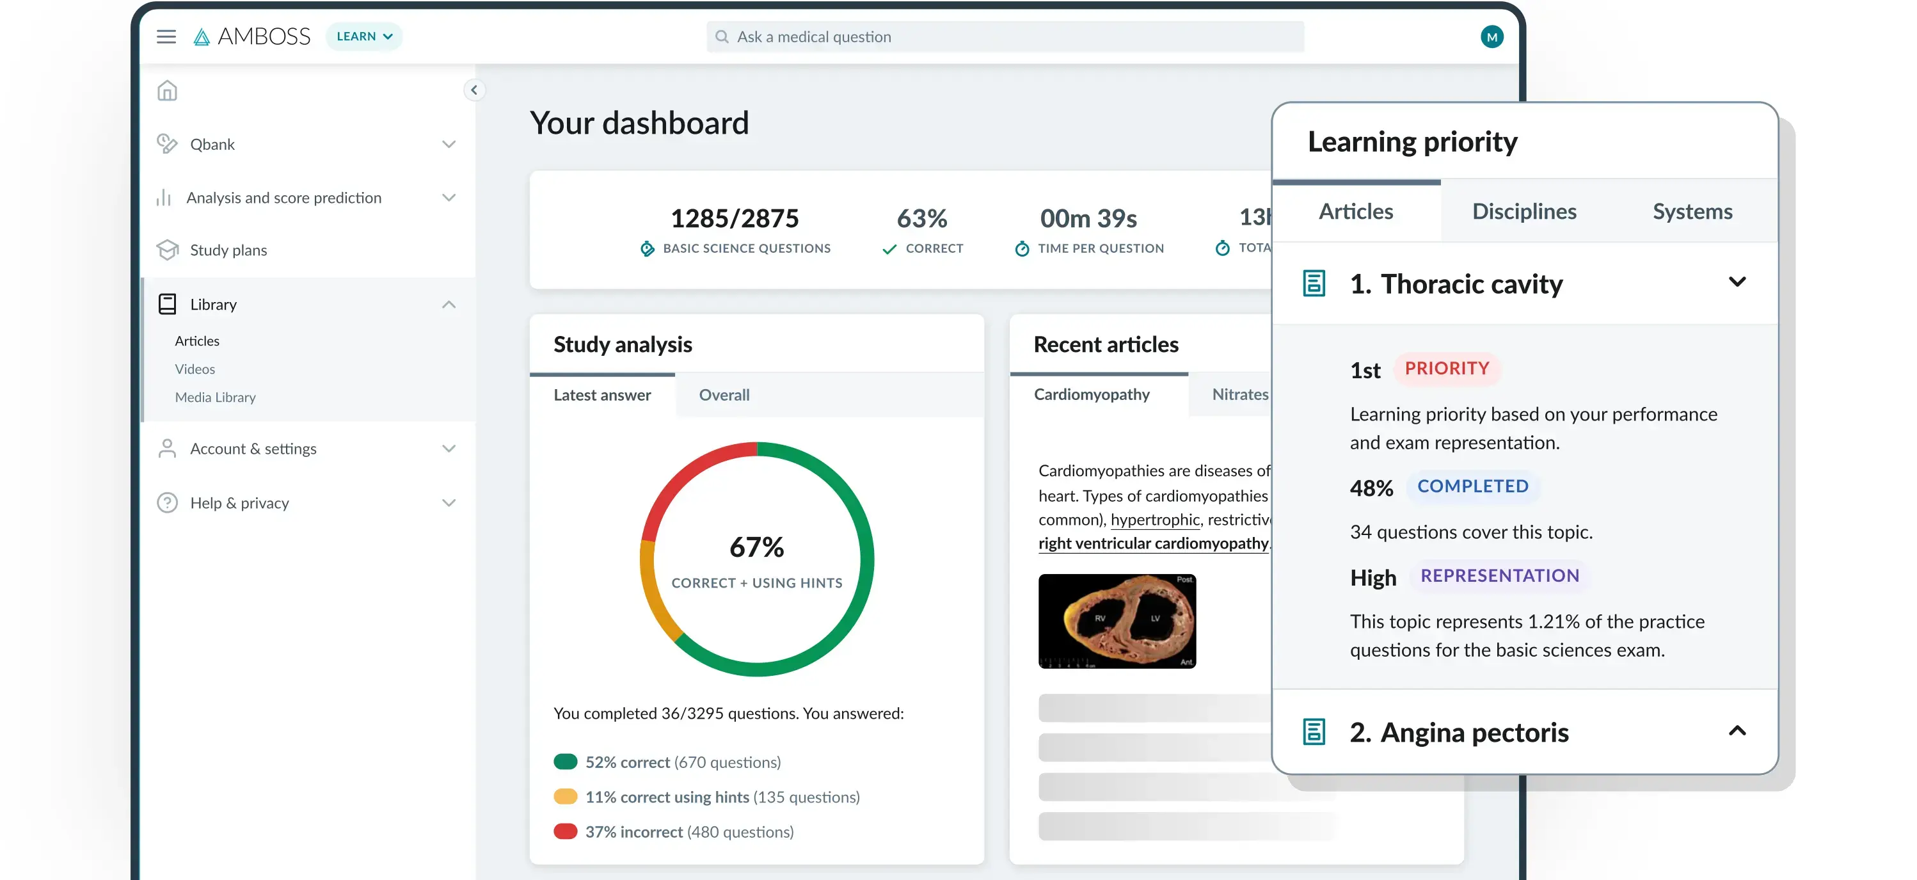Open the LEARN dropdown

tap(364, 36)
